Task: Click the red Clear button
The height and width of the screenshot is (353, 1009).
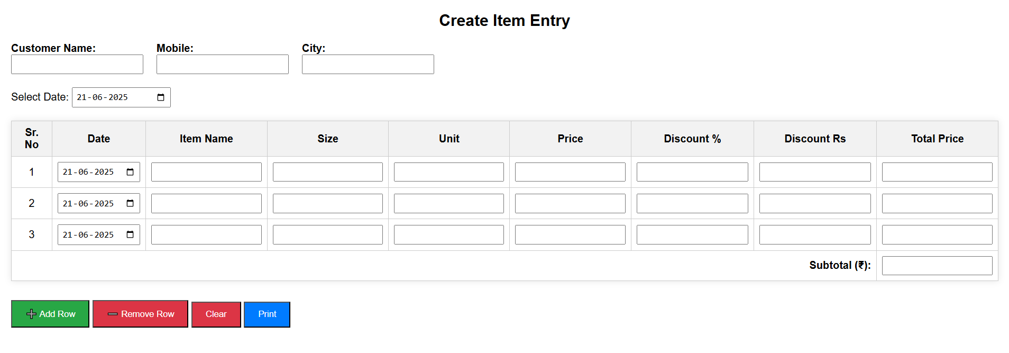Action: [216, 314]
